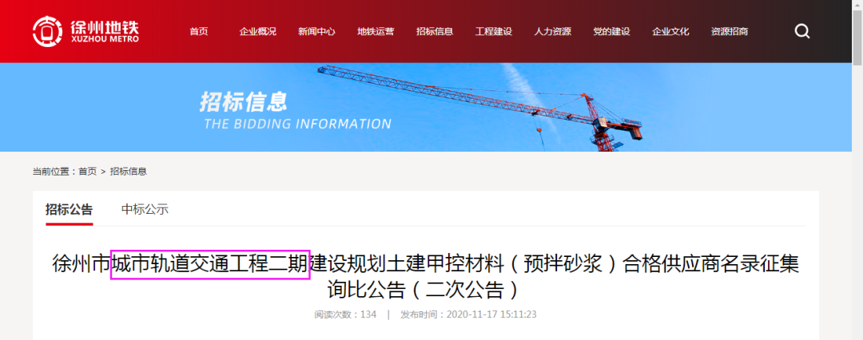Click the crane banner image
Image resolution: width=863 pixels, height=340 pixels.
click(426, 107)
